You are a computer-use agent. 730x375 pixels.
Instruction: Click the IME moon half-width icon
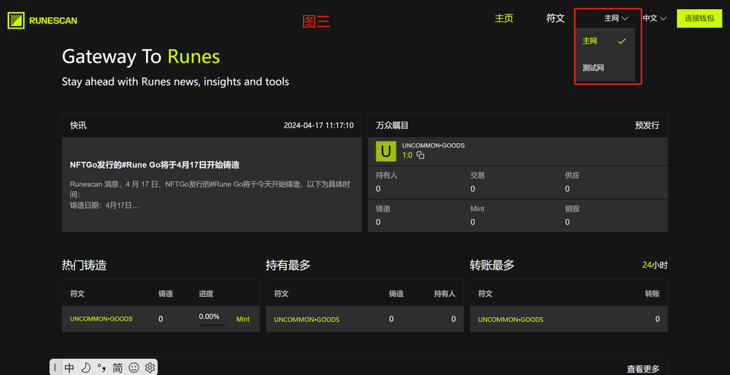point(86,368)
